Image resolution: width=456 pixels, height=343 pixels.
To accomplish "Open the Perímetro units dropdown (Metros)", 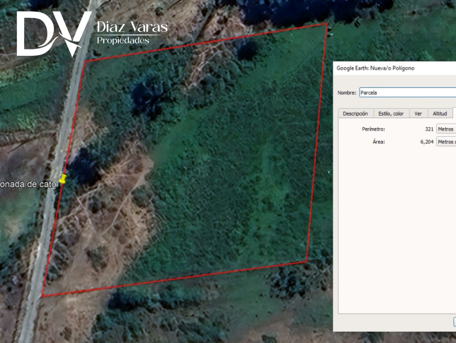I will coord(446,129).
